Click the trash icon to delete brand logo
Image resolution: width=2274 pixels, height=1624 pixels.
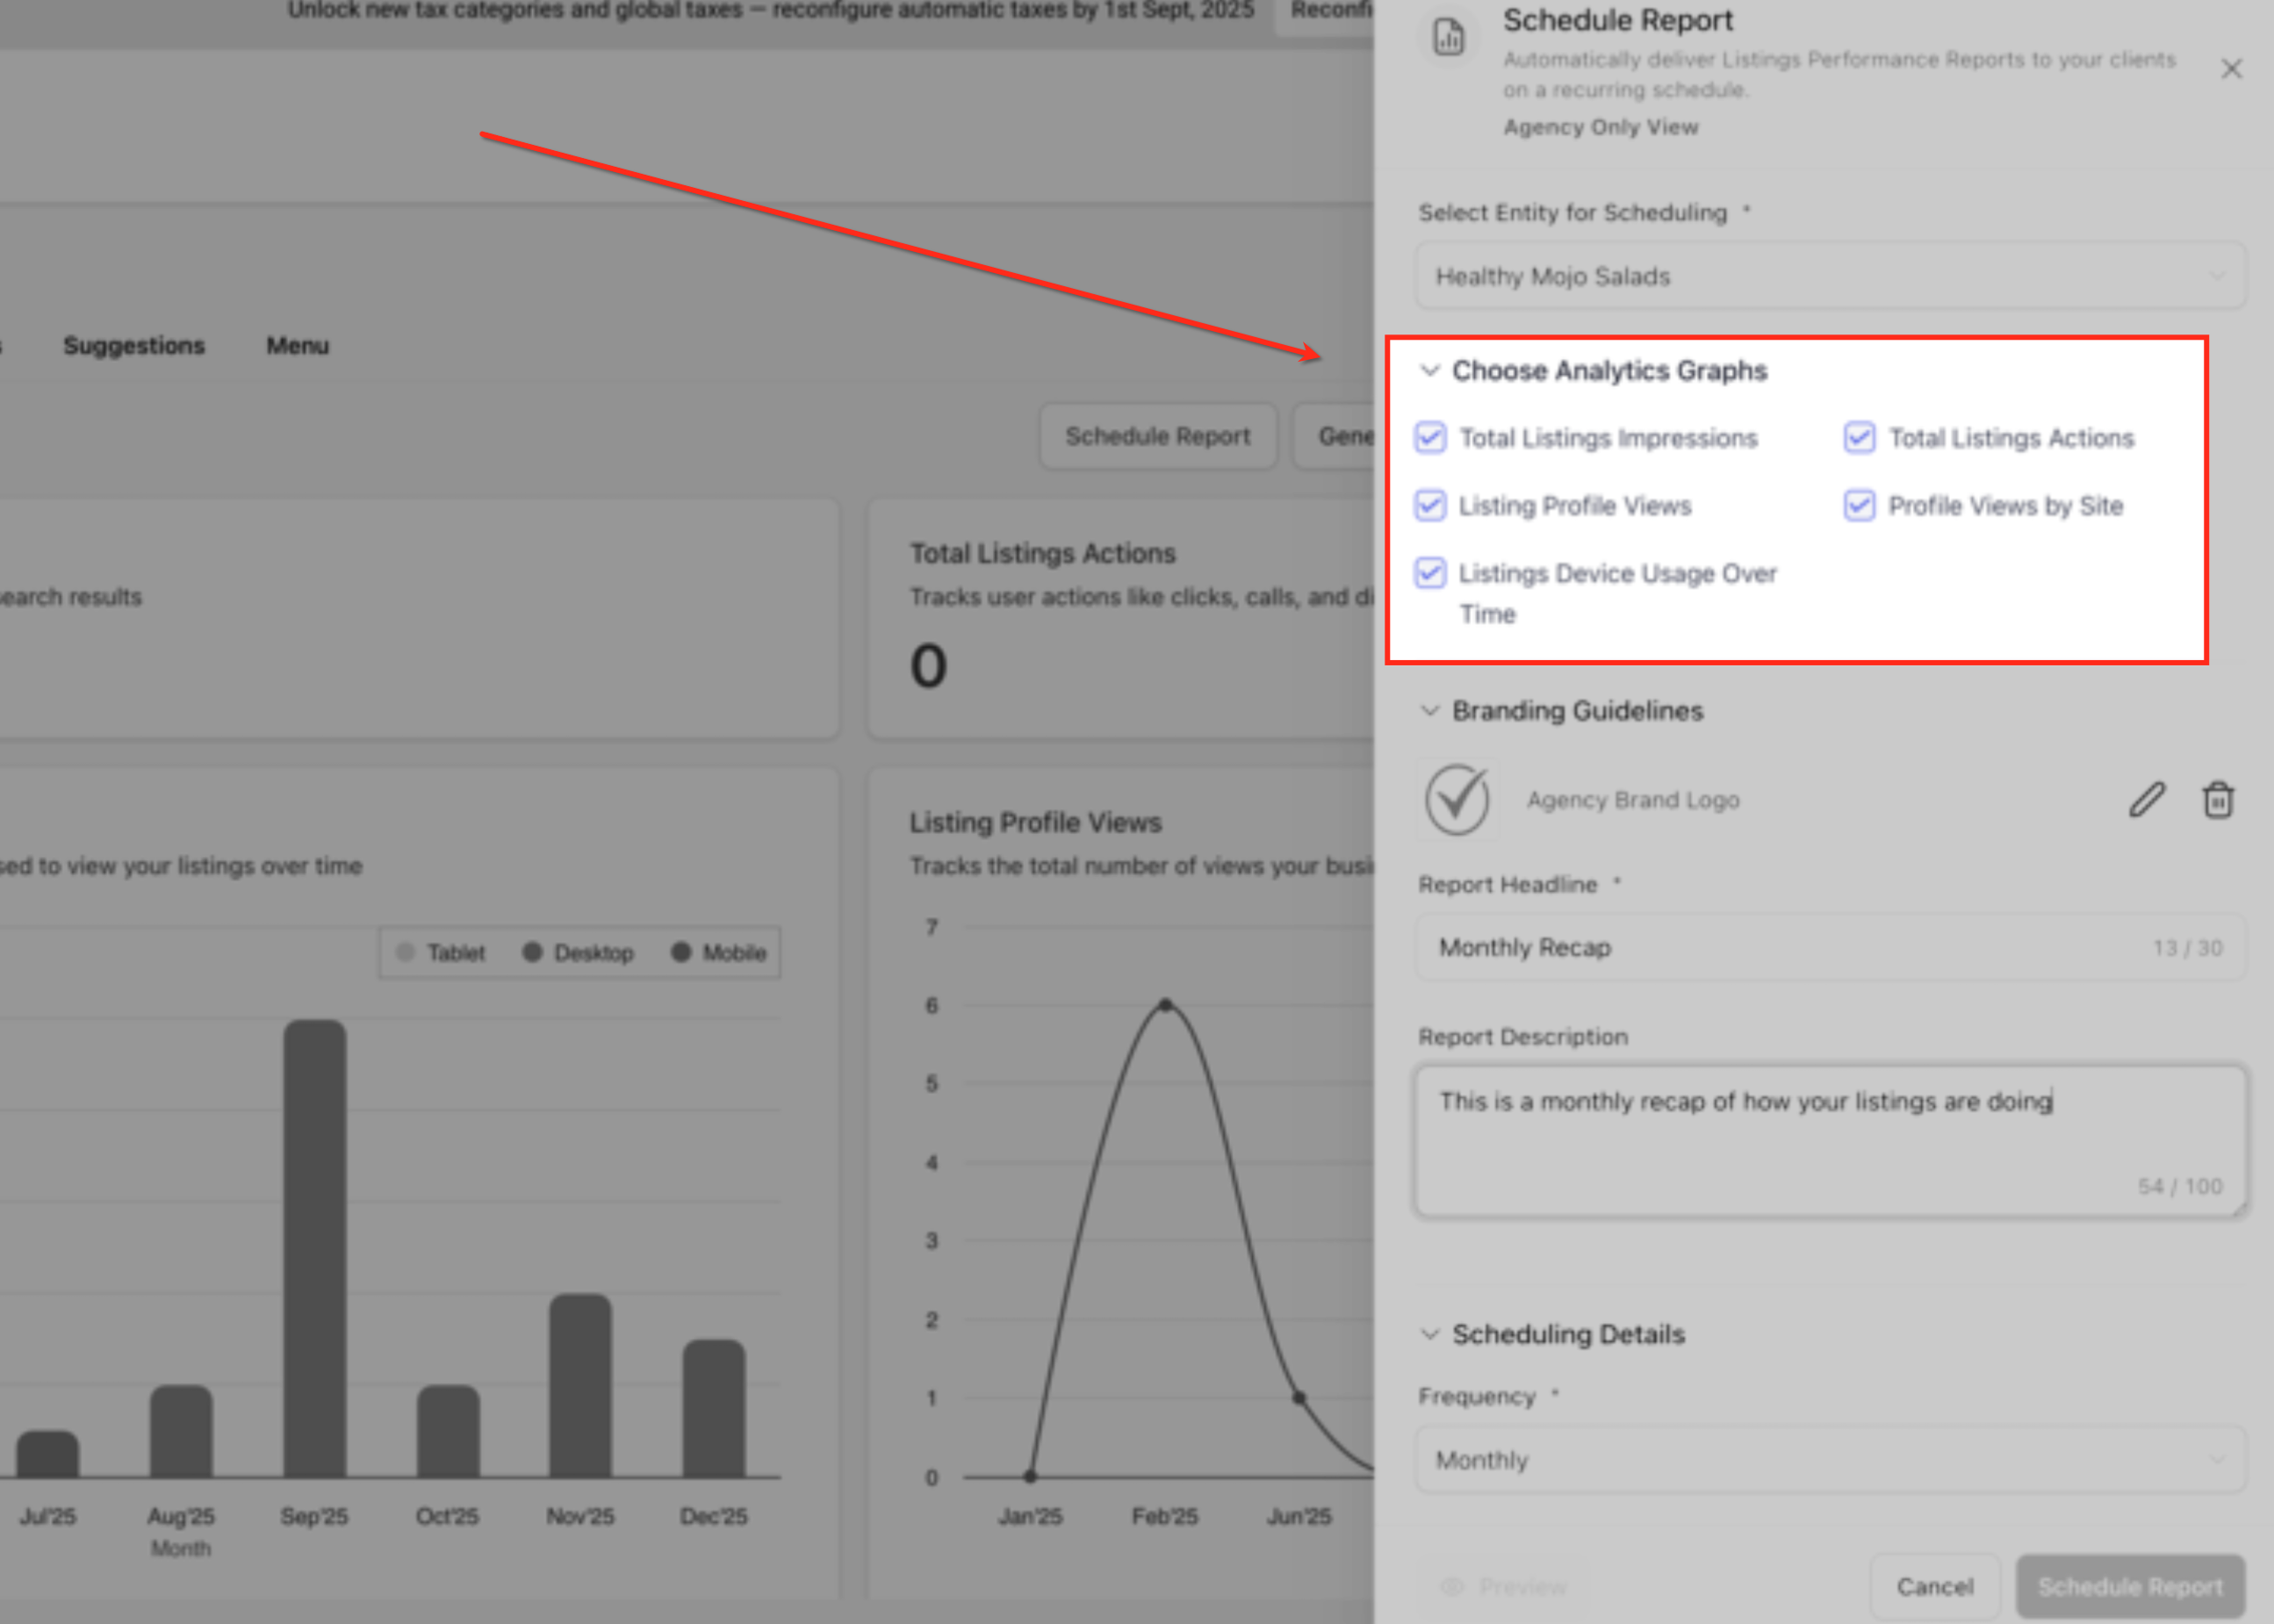2217,799
